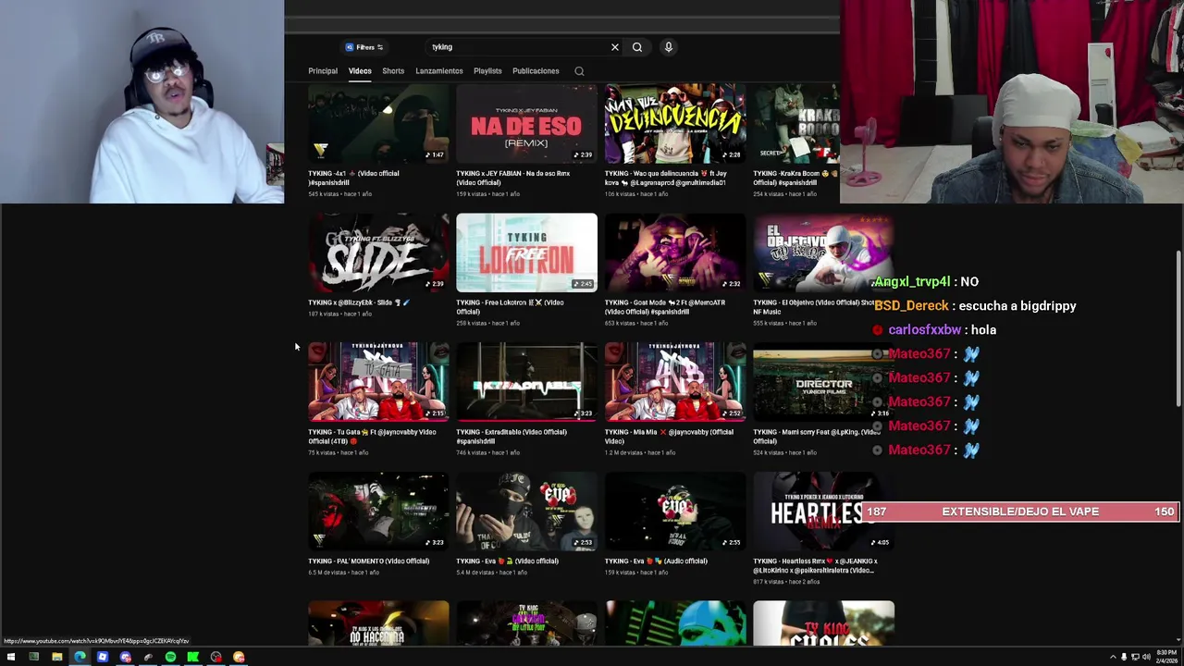This screenshot has width=1184, height=666.
Task: Click the 'EXTENSIBLE/DEJO EL VAPE' goal bar
Action: (x=1020, y=512)
